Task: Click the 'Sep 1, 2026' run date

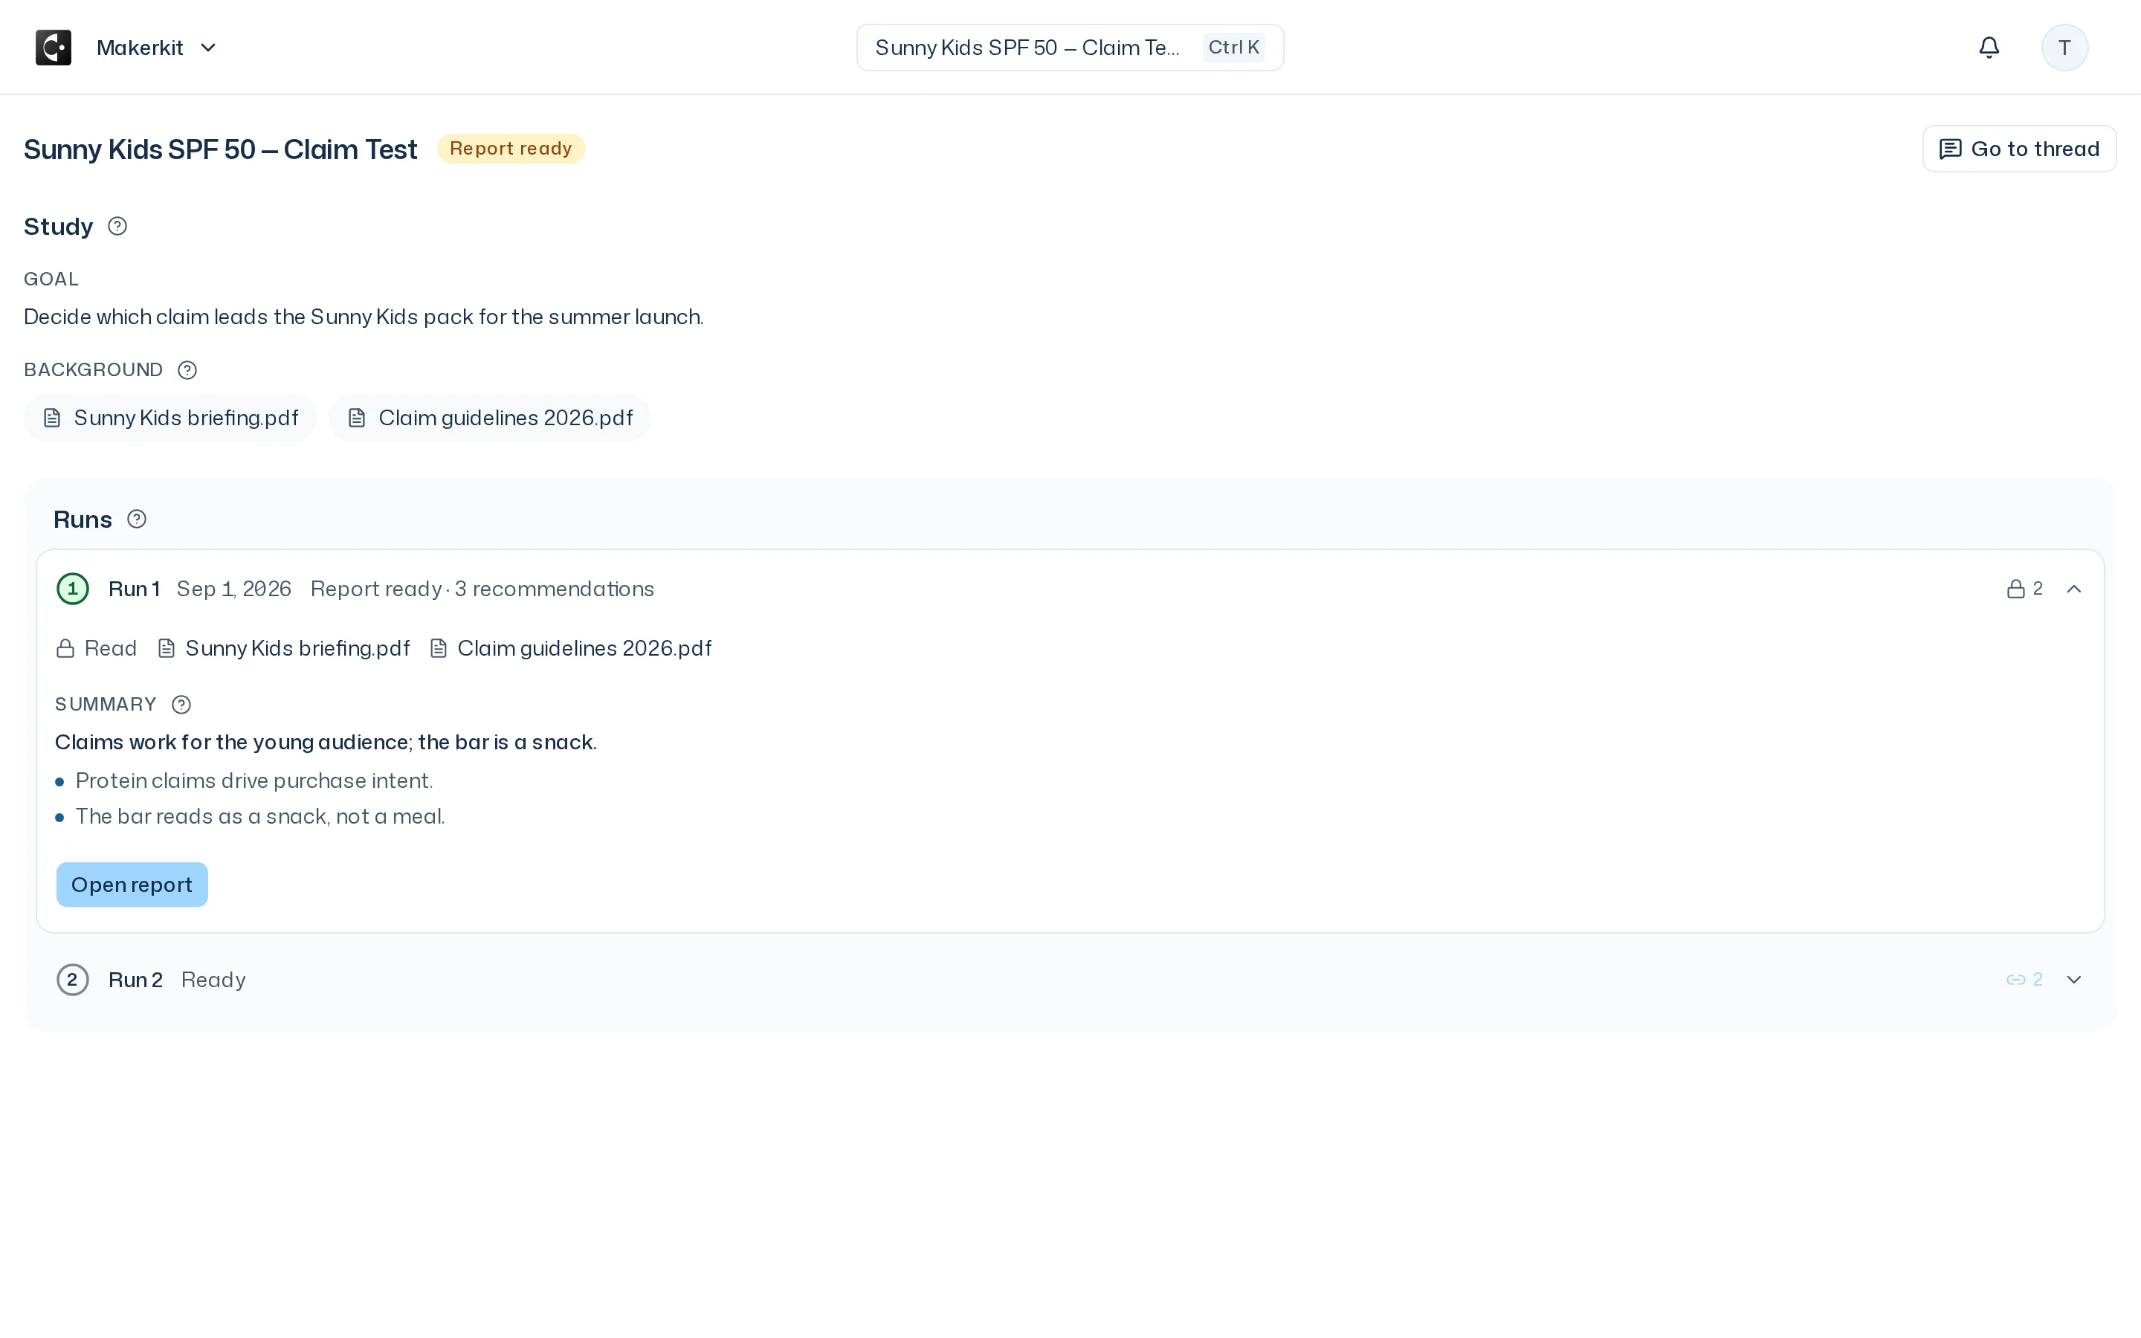Action: pyautogui.click(x=233, y=589)
